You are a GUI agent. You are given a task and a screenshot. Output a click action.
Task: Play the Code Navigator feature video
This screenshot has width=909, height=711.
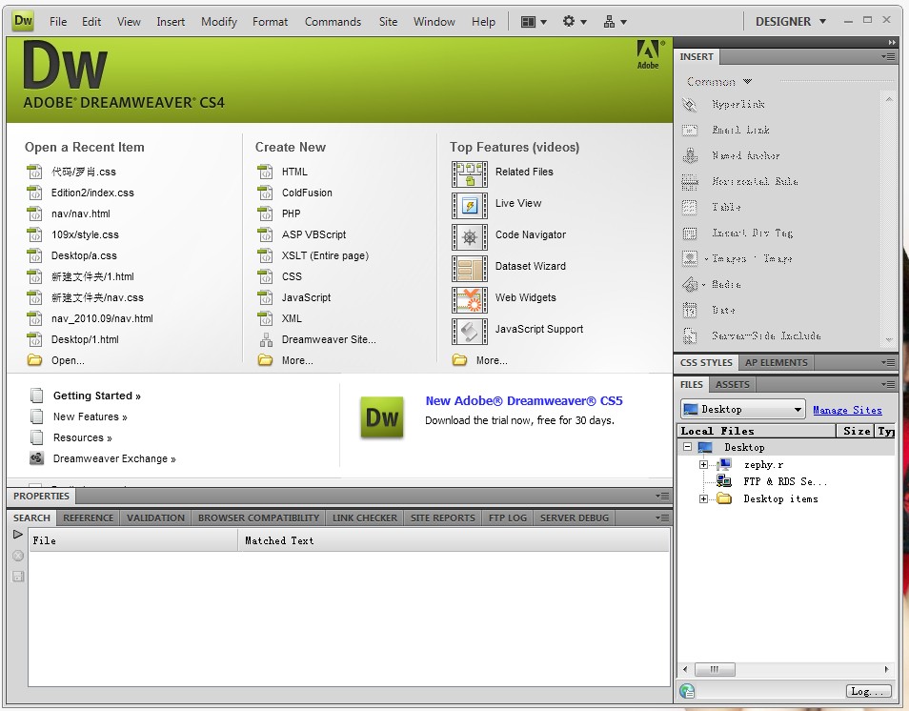(470, 236)
